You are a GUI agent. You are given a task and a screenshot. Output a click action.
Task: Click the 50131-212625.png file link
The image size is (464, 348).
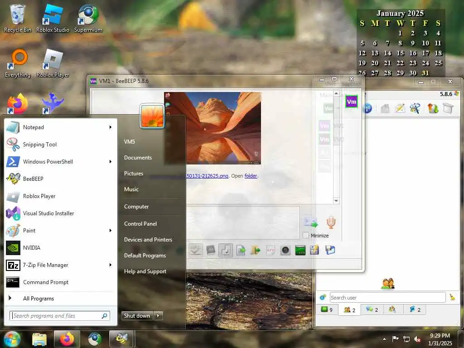207,176
